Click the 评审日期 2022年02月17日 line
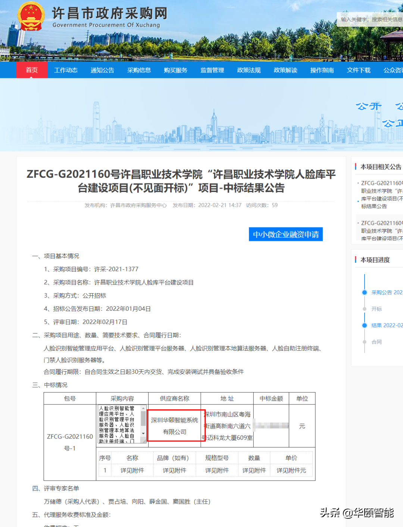The height and width of the screenshot is (527, 403). pos(85,322)
